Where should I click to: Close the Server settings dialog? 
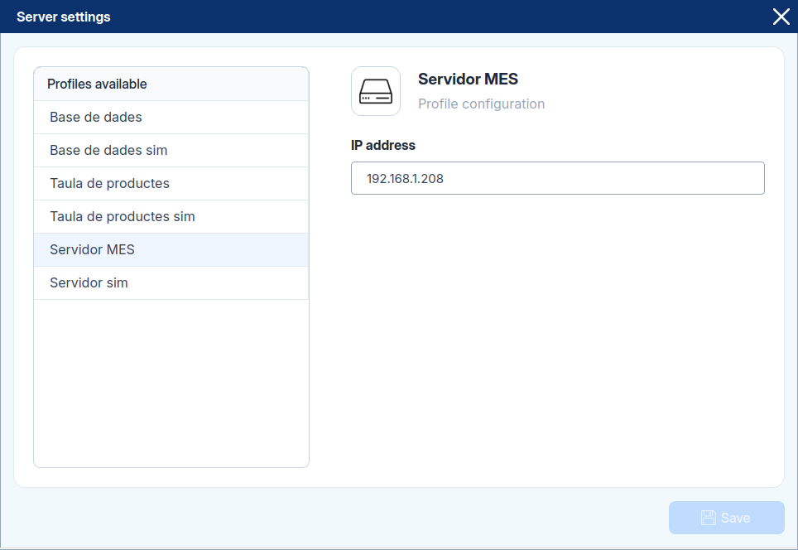point(781,17)
